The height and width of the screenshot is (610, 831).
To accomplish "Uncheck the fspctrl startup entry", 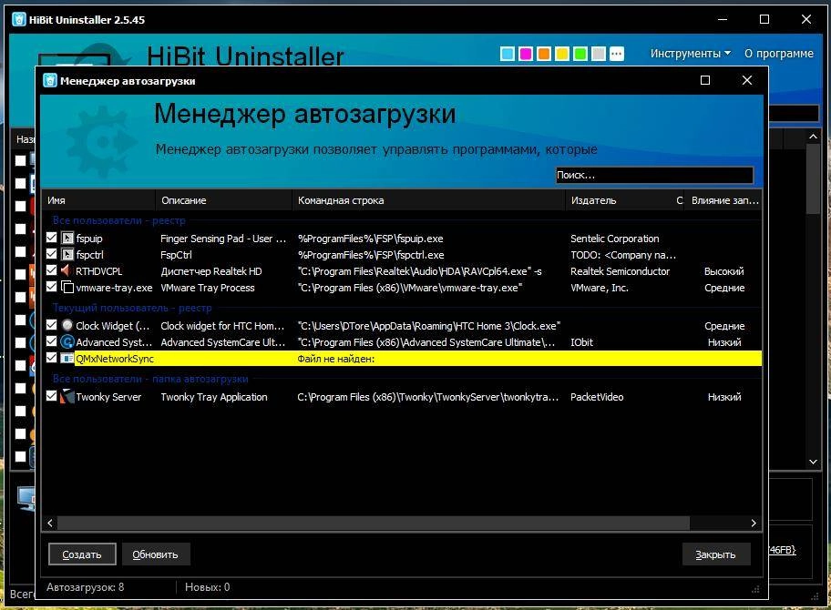I will [x=51, y=254].
